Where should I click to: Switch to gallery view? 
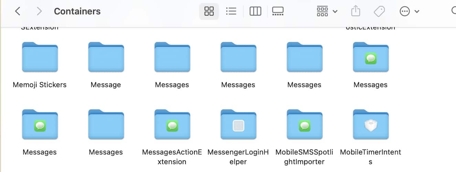click(277, 11)
